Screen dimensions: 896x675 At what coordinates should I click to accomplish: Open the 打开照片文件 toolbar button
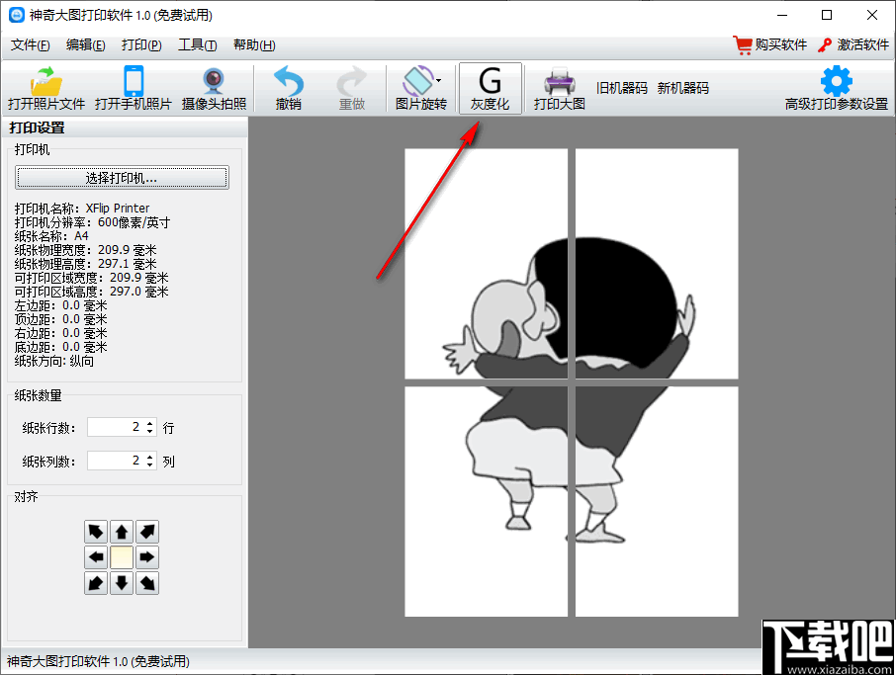pos(46,89)
